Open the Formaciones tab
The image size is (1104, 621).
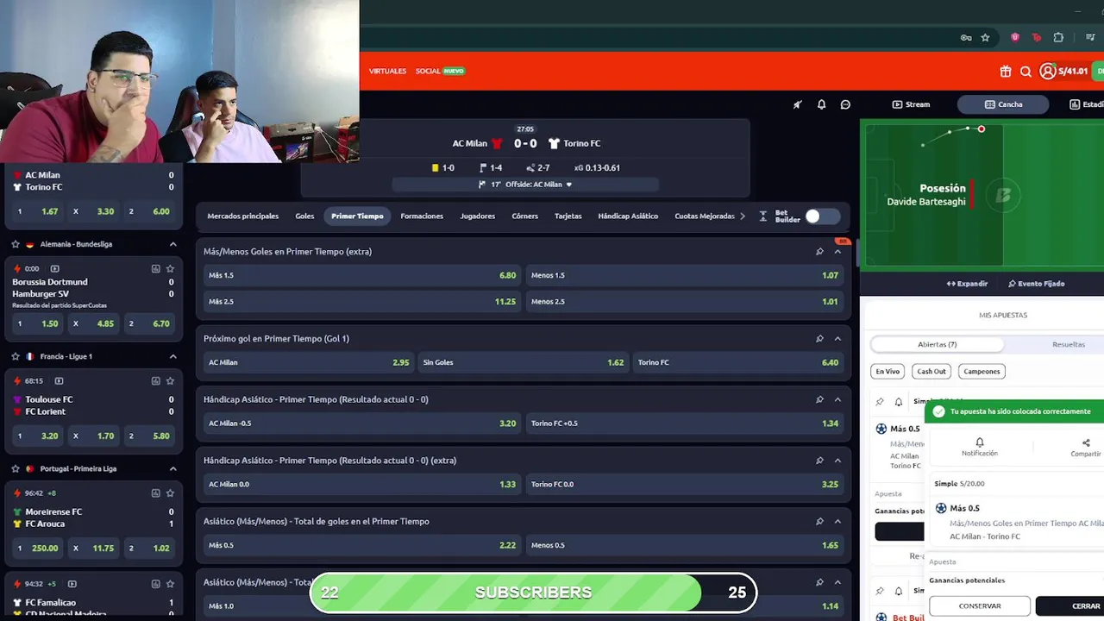point(422,216)
